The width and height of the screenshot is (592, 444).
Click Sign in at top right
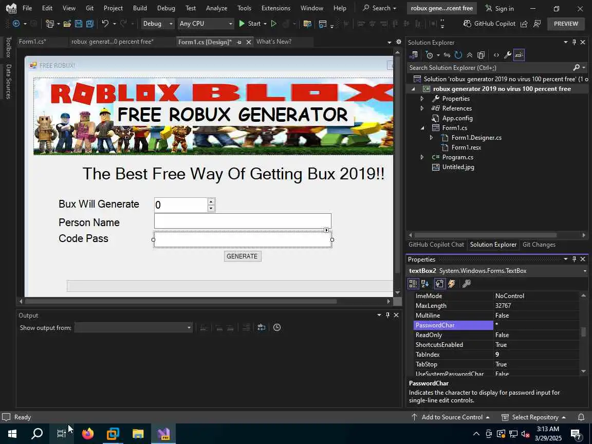click(499, 8)
